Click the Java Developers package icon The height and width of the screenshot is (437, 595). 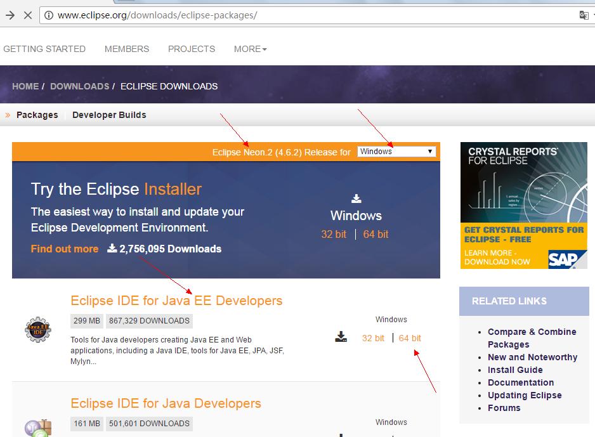[38, 428]
